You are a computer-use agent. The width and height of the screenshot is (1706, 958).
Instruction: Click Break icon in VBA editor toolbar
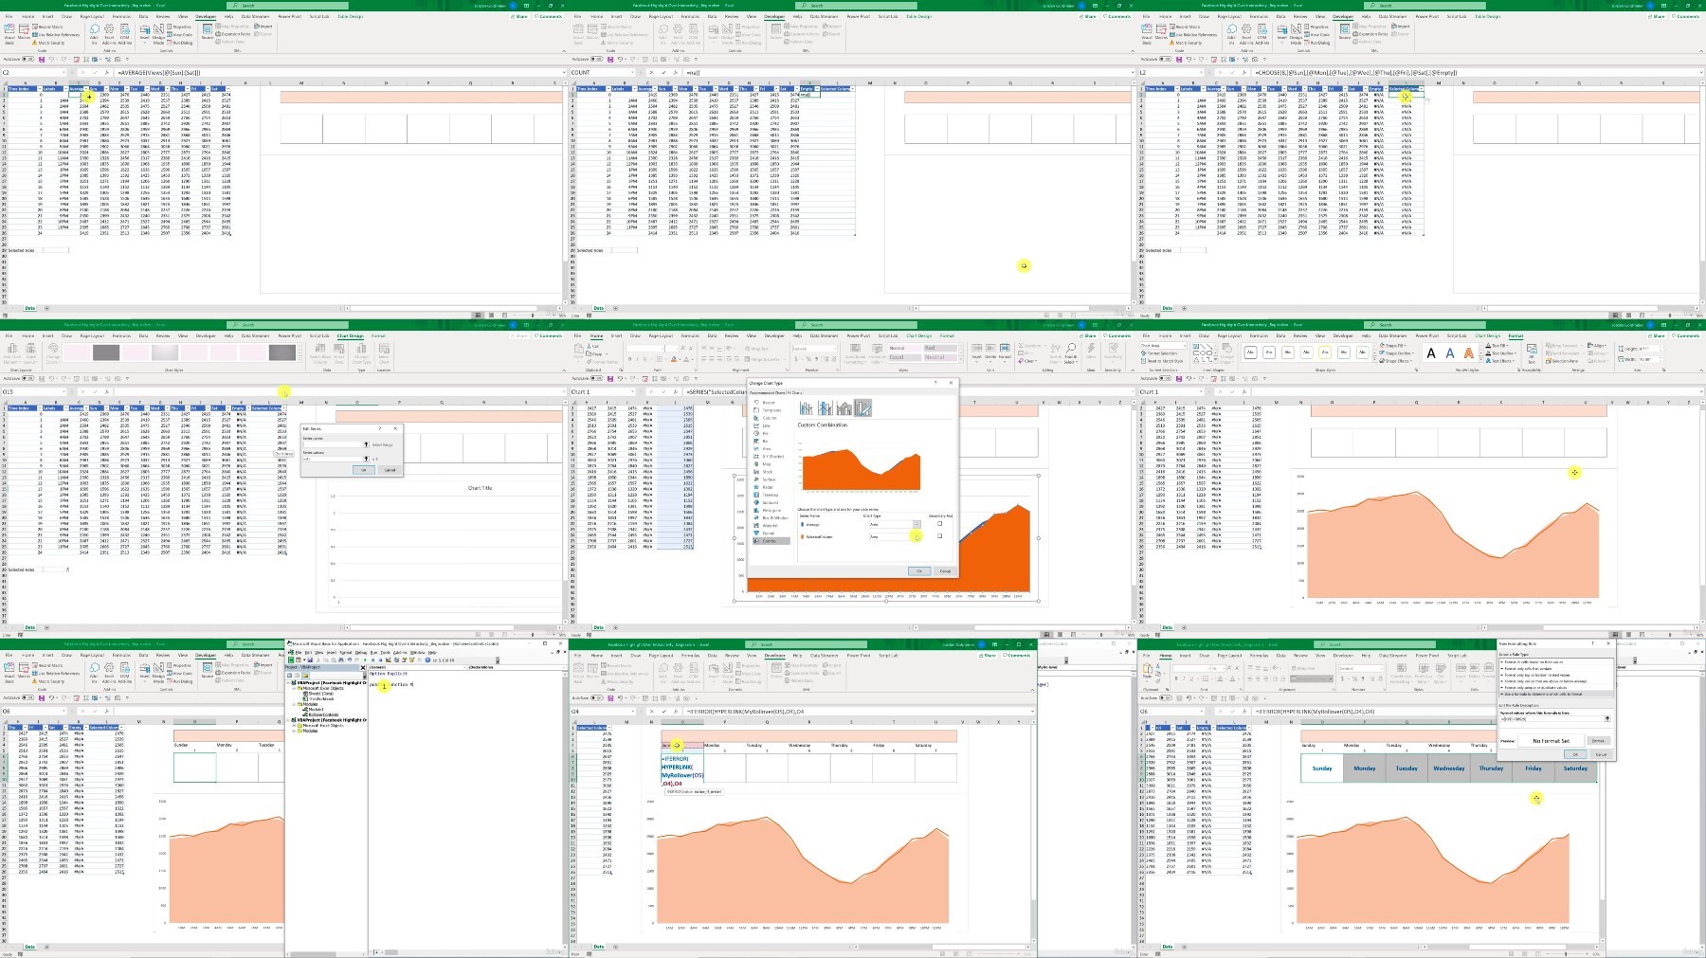coord(372,660)
